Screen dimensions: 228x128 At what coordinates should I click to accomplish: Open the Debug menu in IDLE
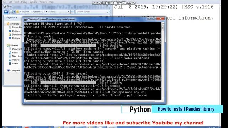coord(24,2)
